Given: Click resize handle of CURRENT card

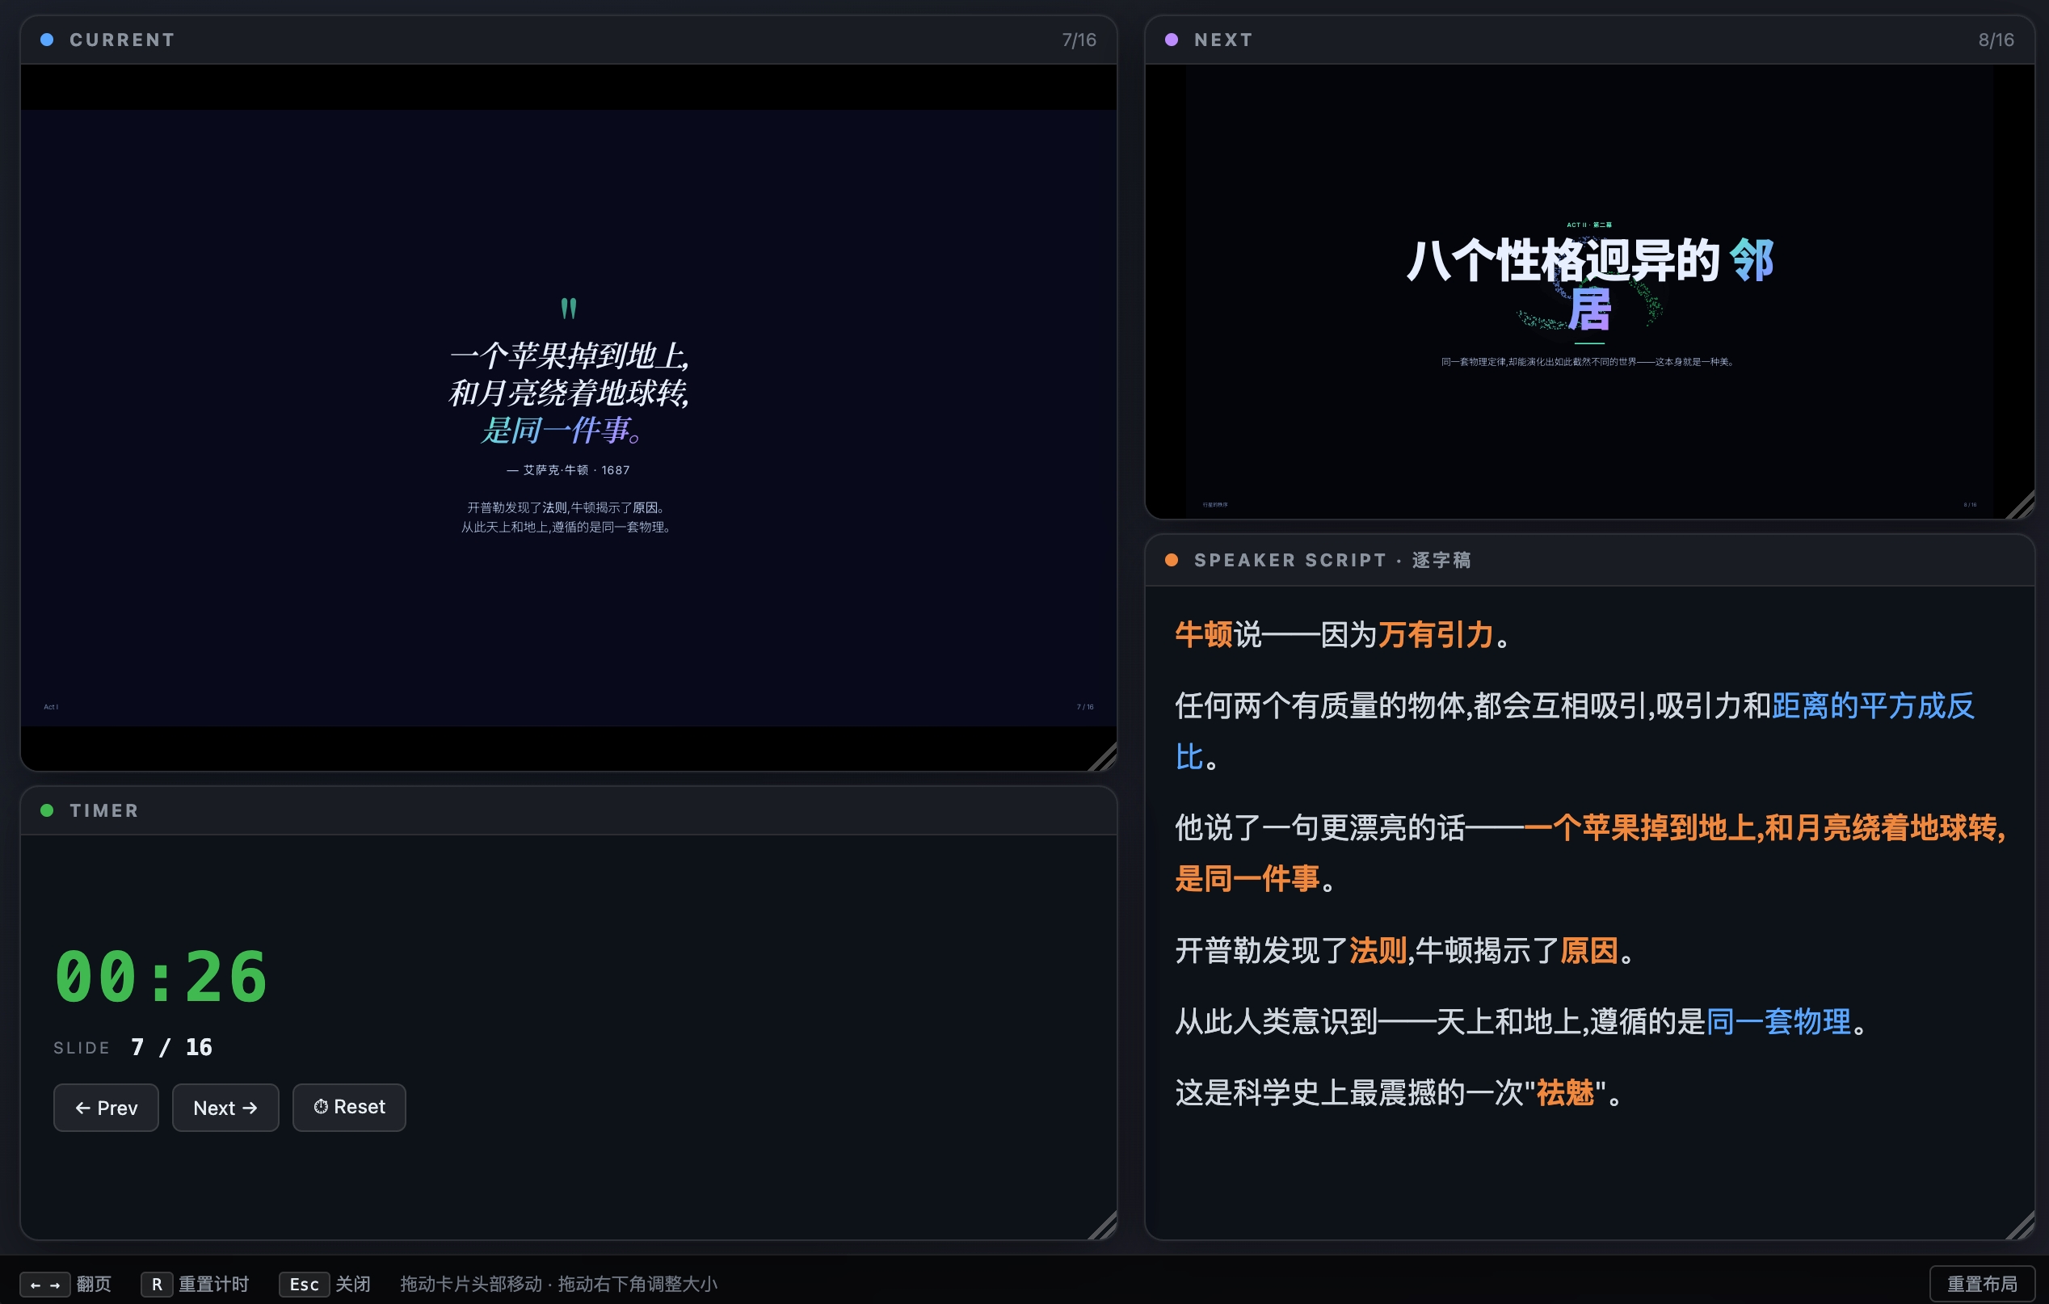Looking at the screenshot, I should [1105, 759].
